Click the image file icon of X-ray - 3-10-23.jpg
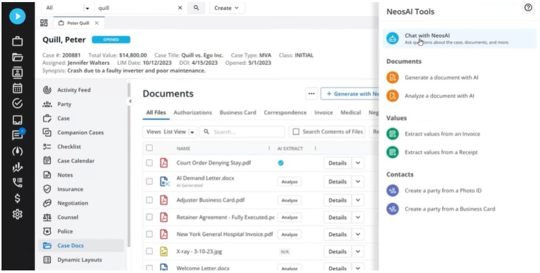540x273 pixels. click(164, 251)
